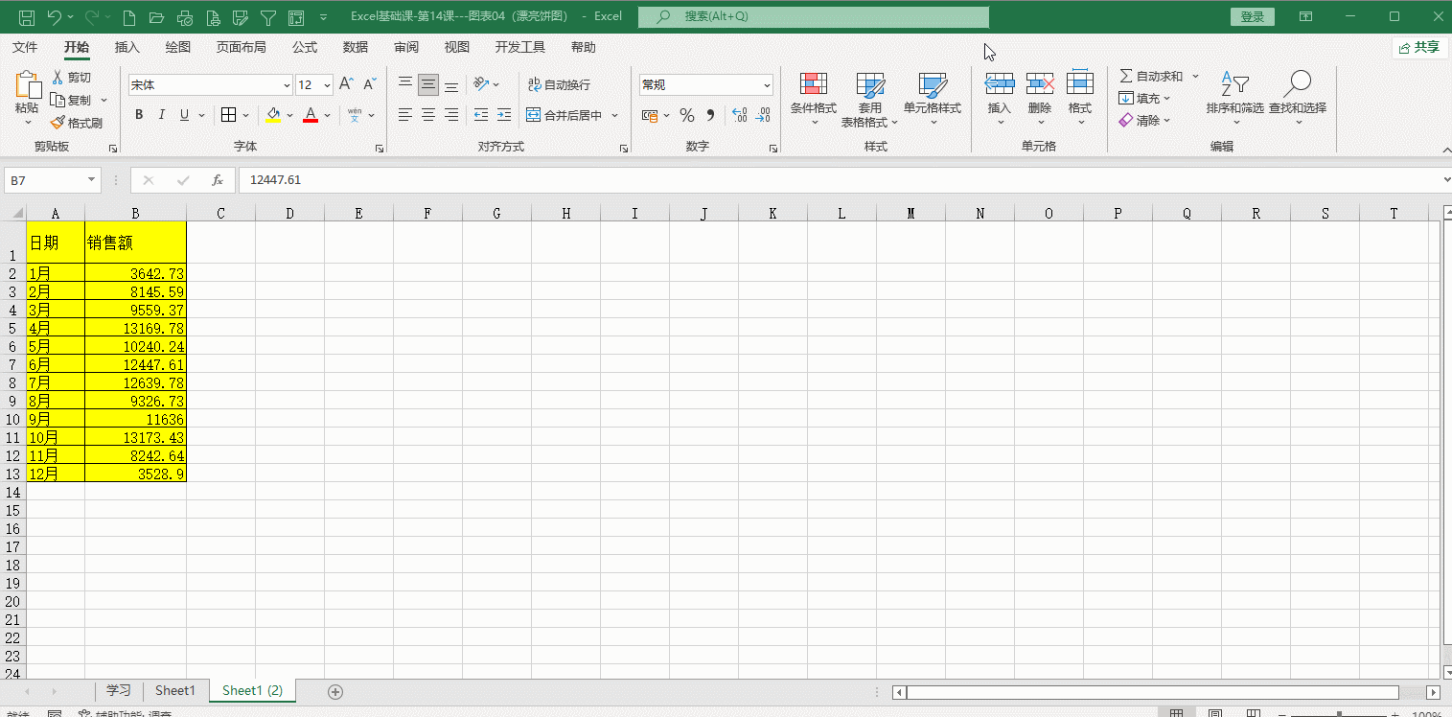Screen dimensions: 1452x717
Task: Expand the number format dropdown (常规)
Action: tap(768, 85)
